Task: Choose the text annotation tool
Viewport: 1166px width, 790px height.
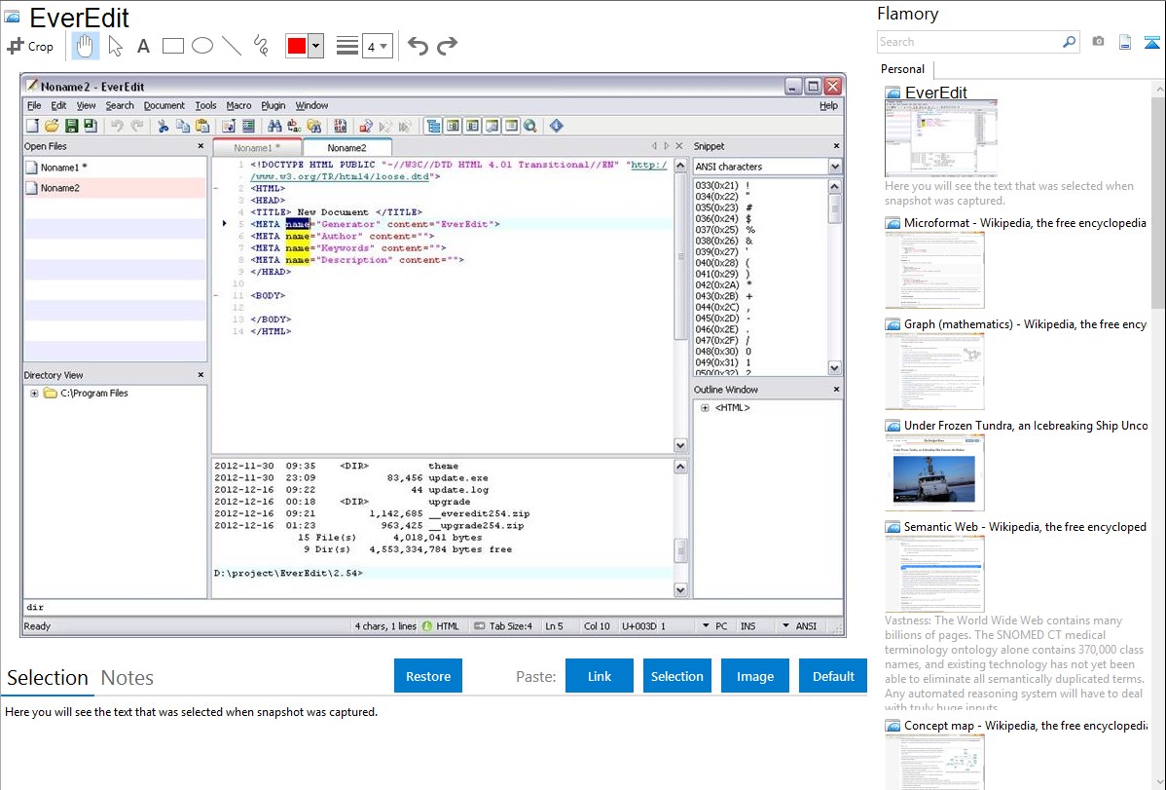Action: [143, 46]
